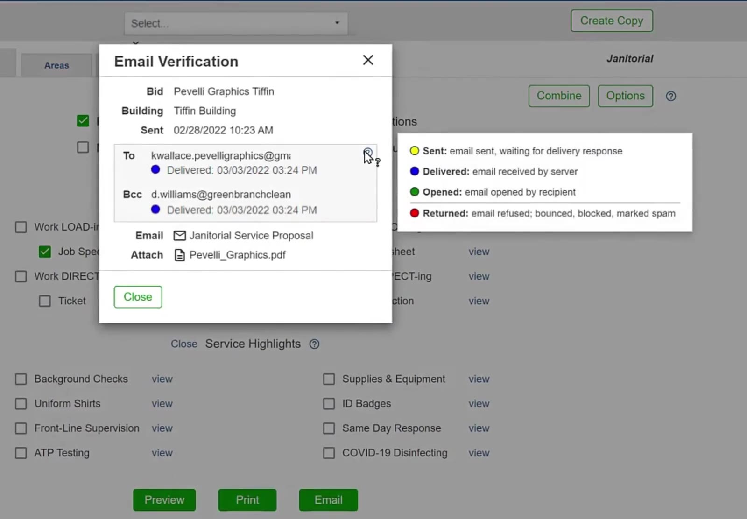Enable Front-Line Supervision checkbox
Screen dimensions: 747x519
click(21, 428)
